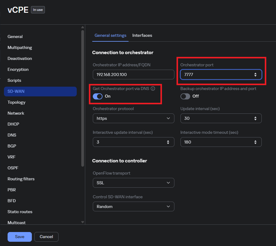Switch to the Interfaces tab

point(142,36)
